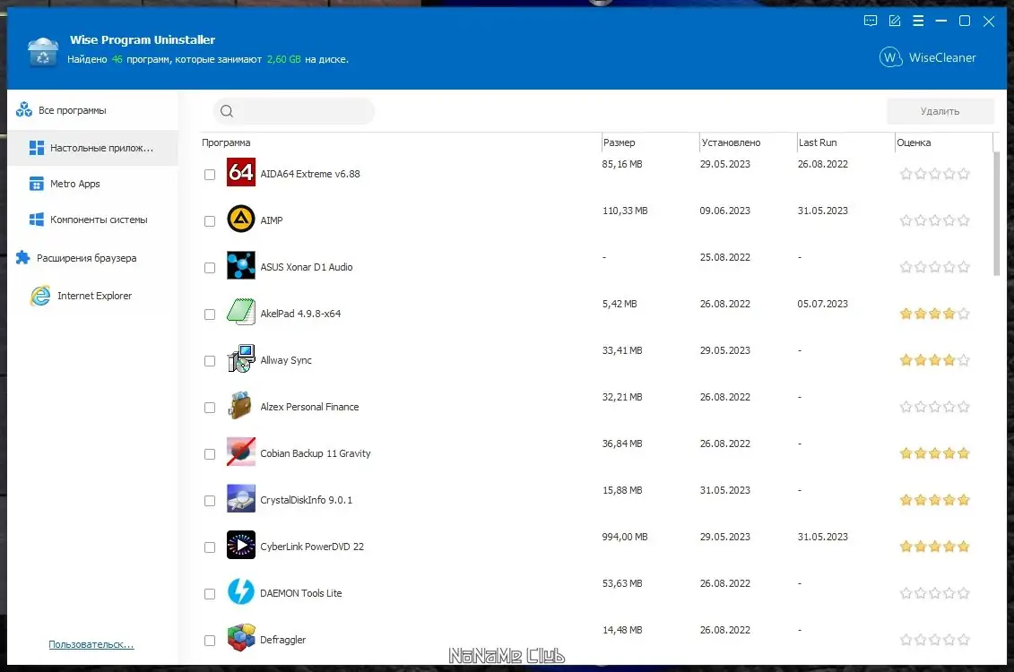Click the All programs cluster icon
This screenshot has height=672, width=1014.
[24, 110]
